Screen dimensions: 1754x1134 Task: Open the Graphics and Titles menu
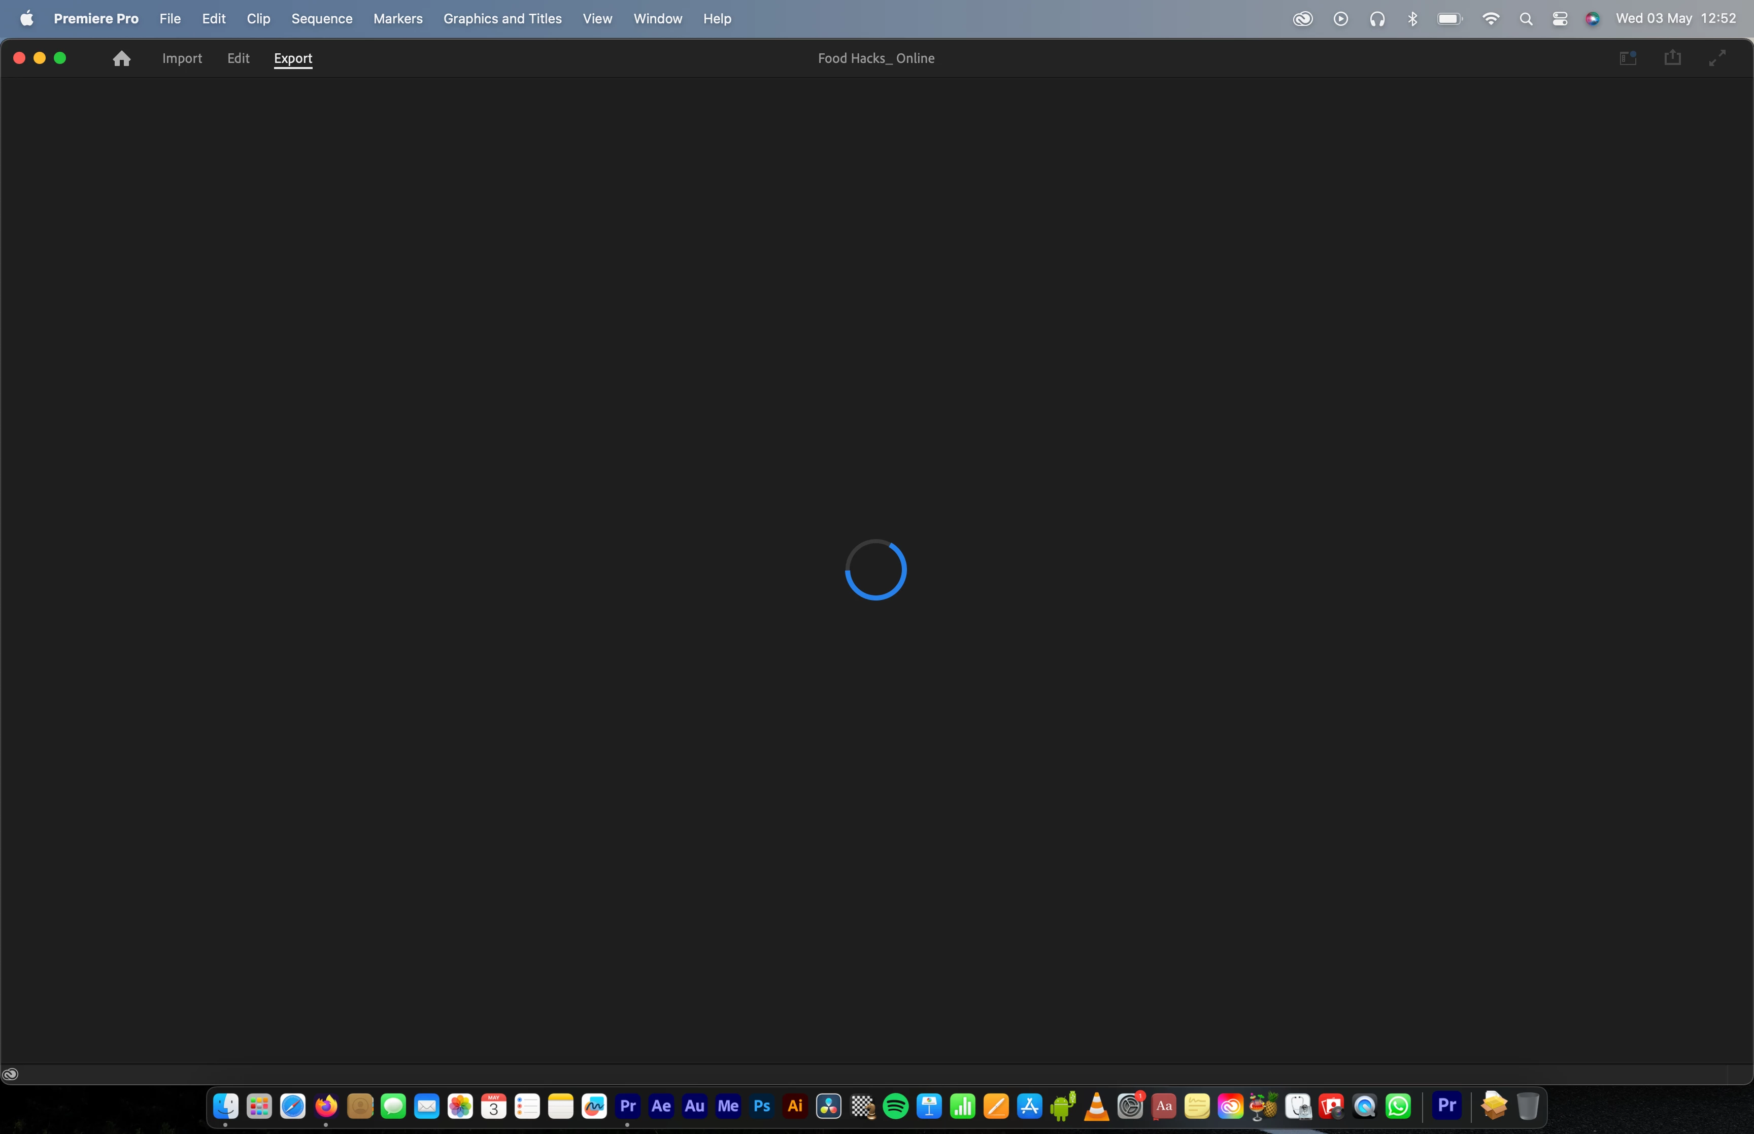coord(502,18)
